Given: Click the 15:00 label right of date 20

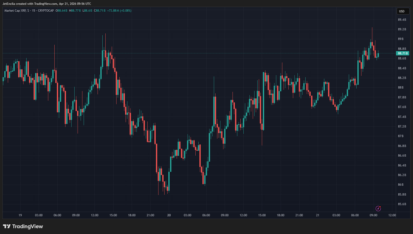Looking at the screenshot, I should click(262, 215).
